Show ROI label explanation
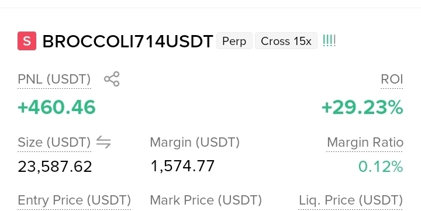Viewport: 421px width, 211px height. pyautogui.click(x=392, y=79)
